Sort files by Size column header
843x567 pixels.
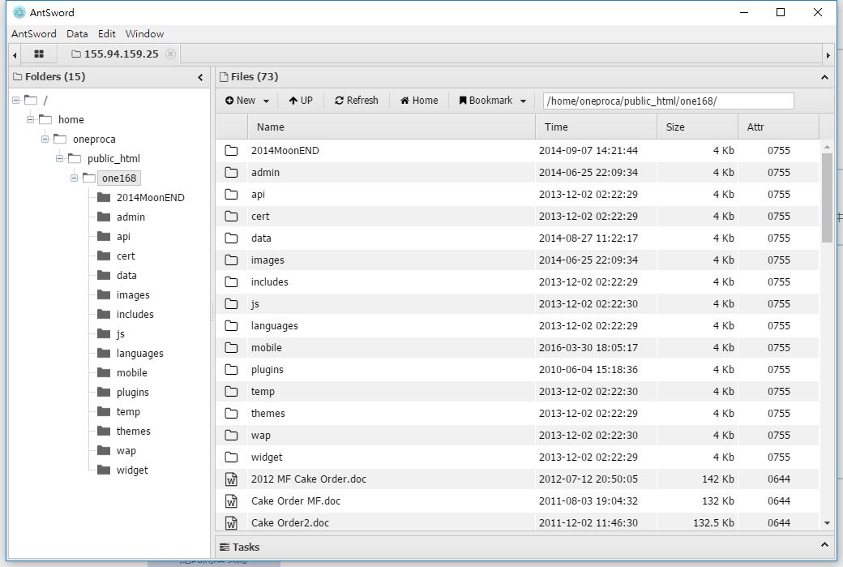coord(697,127)
